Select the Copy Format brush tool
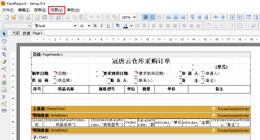Image resolution: width=260 pixels, height=140 pixels. (4, 62)
